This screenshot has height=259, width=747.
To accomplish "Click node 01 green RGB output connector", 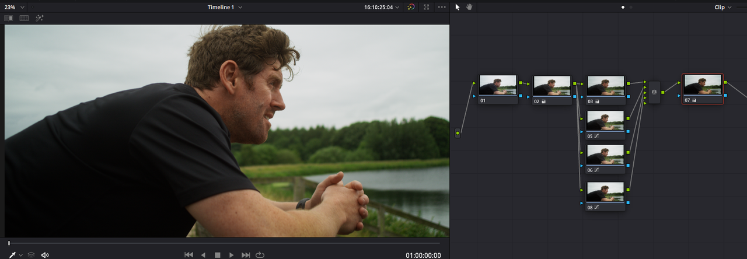I will click(x=521, y=83).
